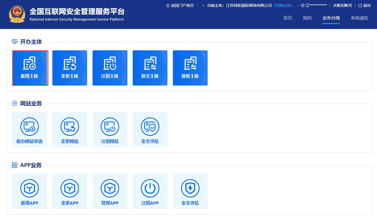Image resolution: width=377 pixels, height=220 pixels.
Task: Open the APP 安全评估 (Security Assessment) function
Action: [190, 191]
